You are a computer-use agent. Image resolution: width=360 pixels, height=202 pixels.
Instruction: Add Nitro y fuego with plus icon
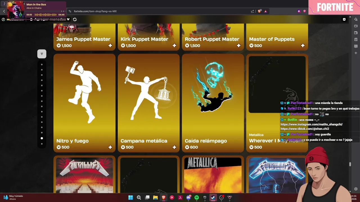(x=110, y=147)
